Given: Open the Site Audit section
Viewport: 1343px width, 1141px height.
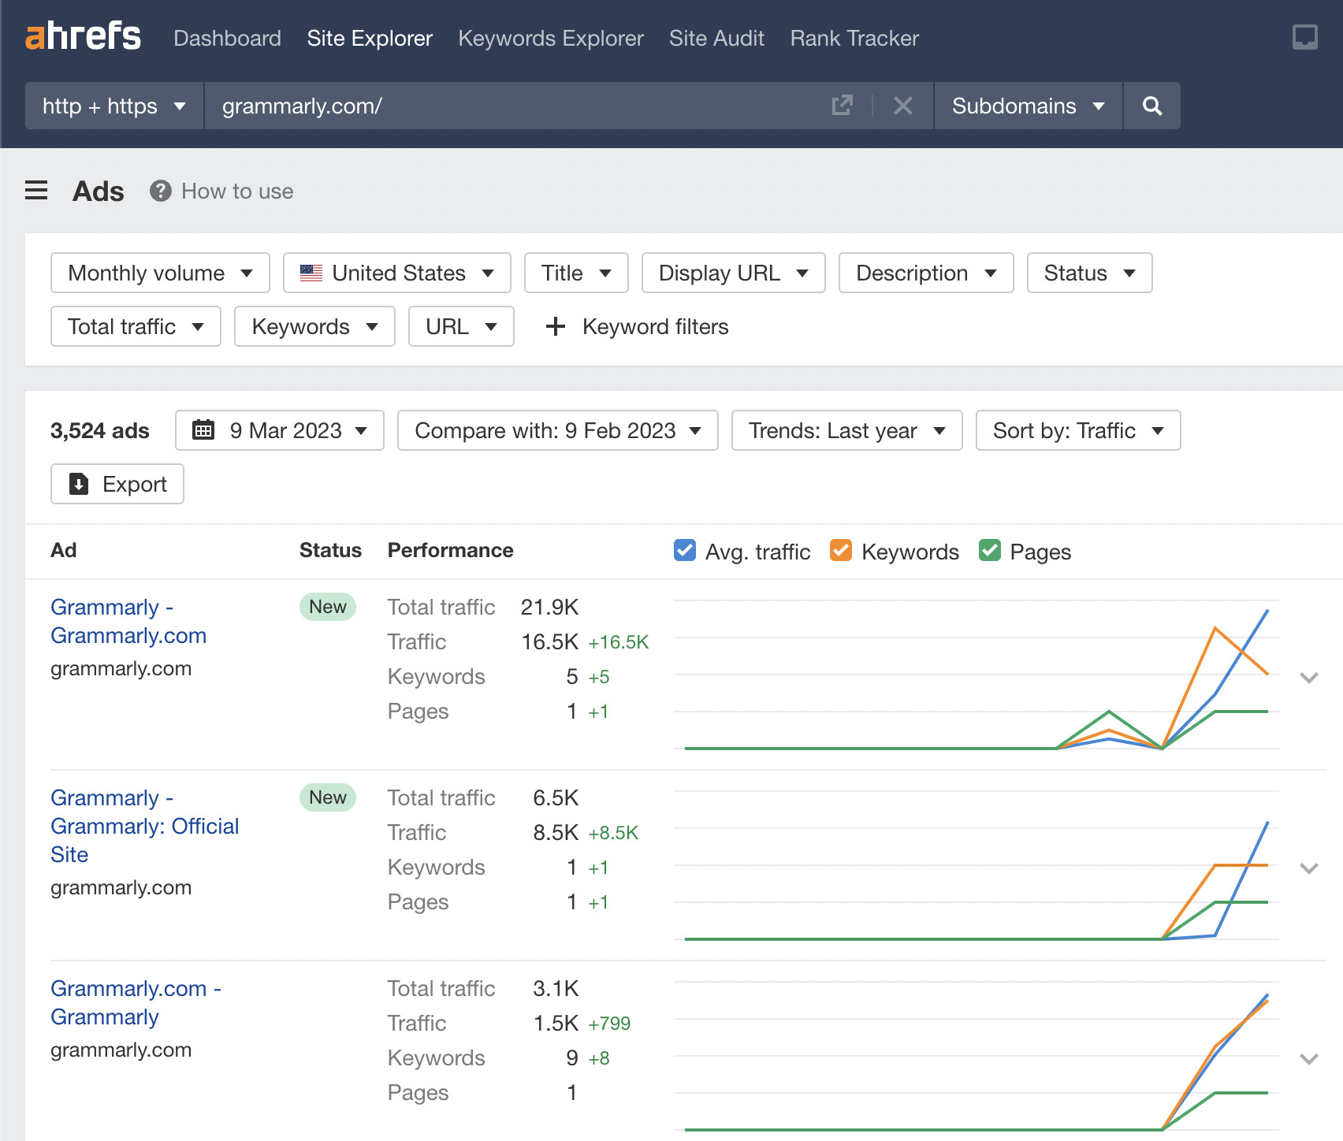Looking at the screenshot, I should (716, 38).
